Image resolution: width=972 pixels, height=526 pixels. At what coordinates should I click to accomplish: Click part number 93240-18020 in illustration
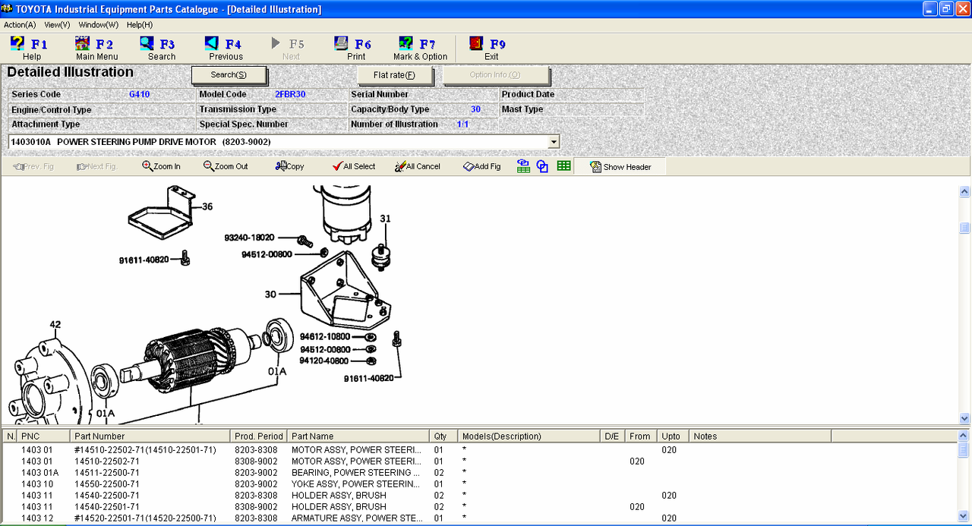pos(249,238)
